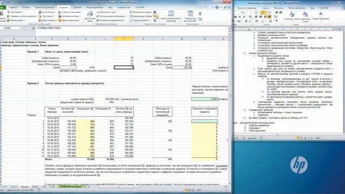Click cell with value 100 000 credit sum
The width and height of the screenshot is (345, 194).
pos(105,99)
